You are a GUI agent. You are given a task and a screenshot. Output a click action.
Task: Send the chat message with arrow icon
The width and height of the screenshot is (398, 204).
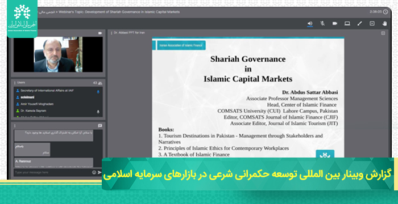[100, 172]
